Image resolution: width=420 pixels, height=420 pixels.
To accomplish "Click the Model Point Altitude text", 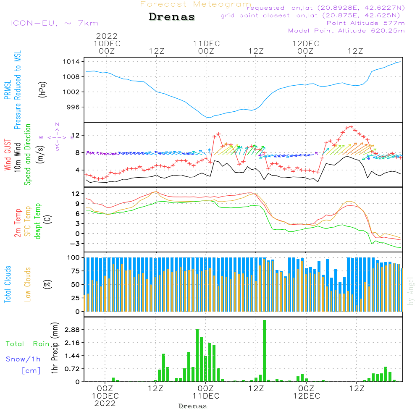I will click(x=346, y=31).
